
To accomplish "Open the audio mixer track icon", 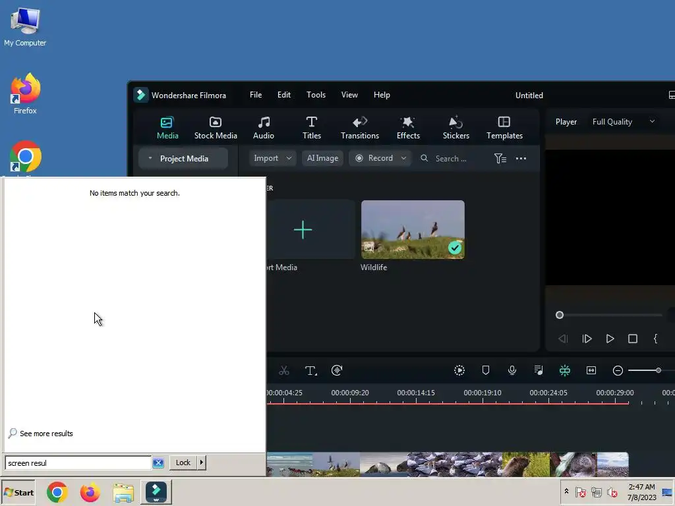I will (x=538, y=370).
